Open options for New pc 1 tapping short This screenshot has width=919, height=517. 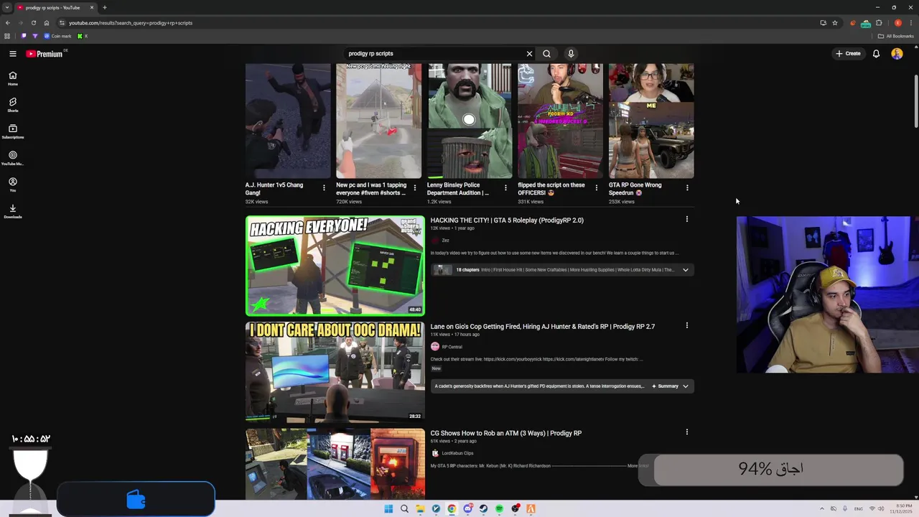[x=414, y=188]
